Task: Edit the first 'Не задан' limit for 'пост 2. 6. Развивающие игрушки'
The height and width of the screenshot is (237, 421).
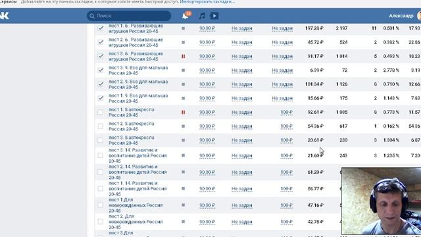Action: 241,42
